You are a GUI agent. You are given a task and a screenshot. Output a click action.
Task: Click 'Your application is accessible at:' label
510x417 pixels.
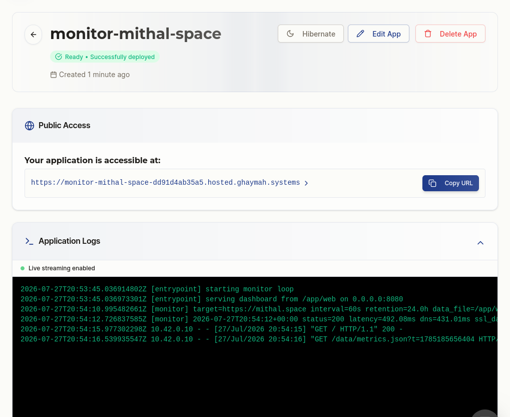93,160
